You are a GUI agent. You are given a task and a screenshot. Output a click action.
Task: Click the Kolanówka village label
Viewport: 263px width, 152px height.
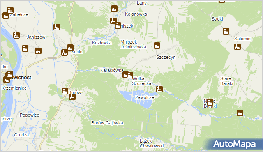(x=136, y=14)
